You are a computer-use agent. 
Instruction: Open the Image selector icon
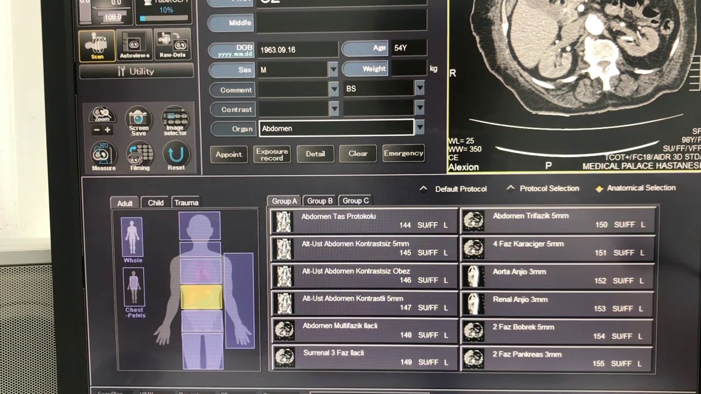175,121
